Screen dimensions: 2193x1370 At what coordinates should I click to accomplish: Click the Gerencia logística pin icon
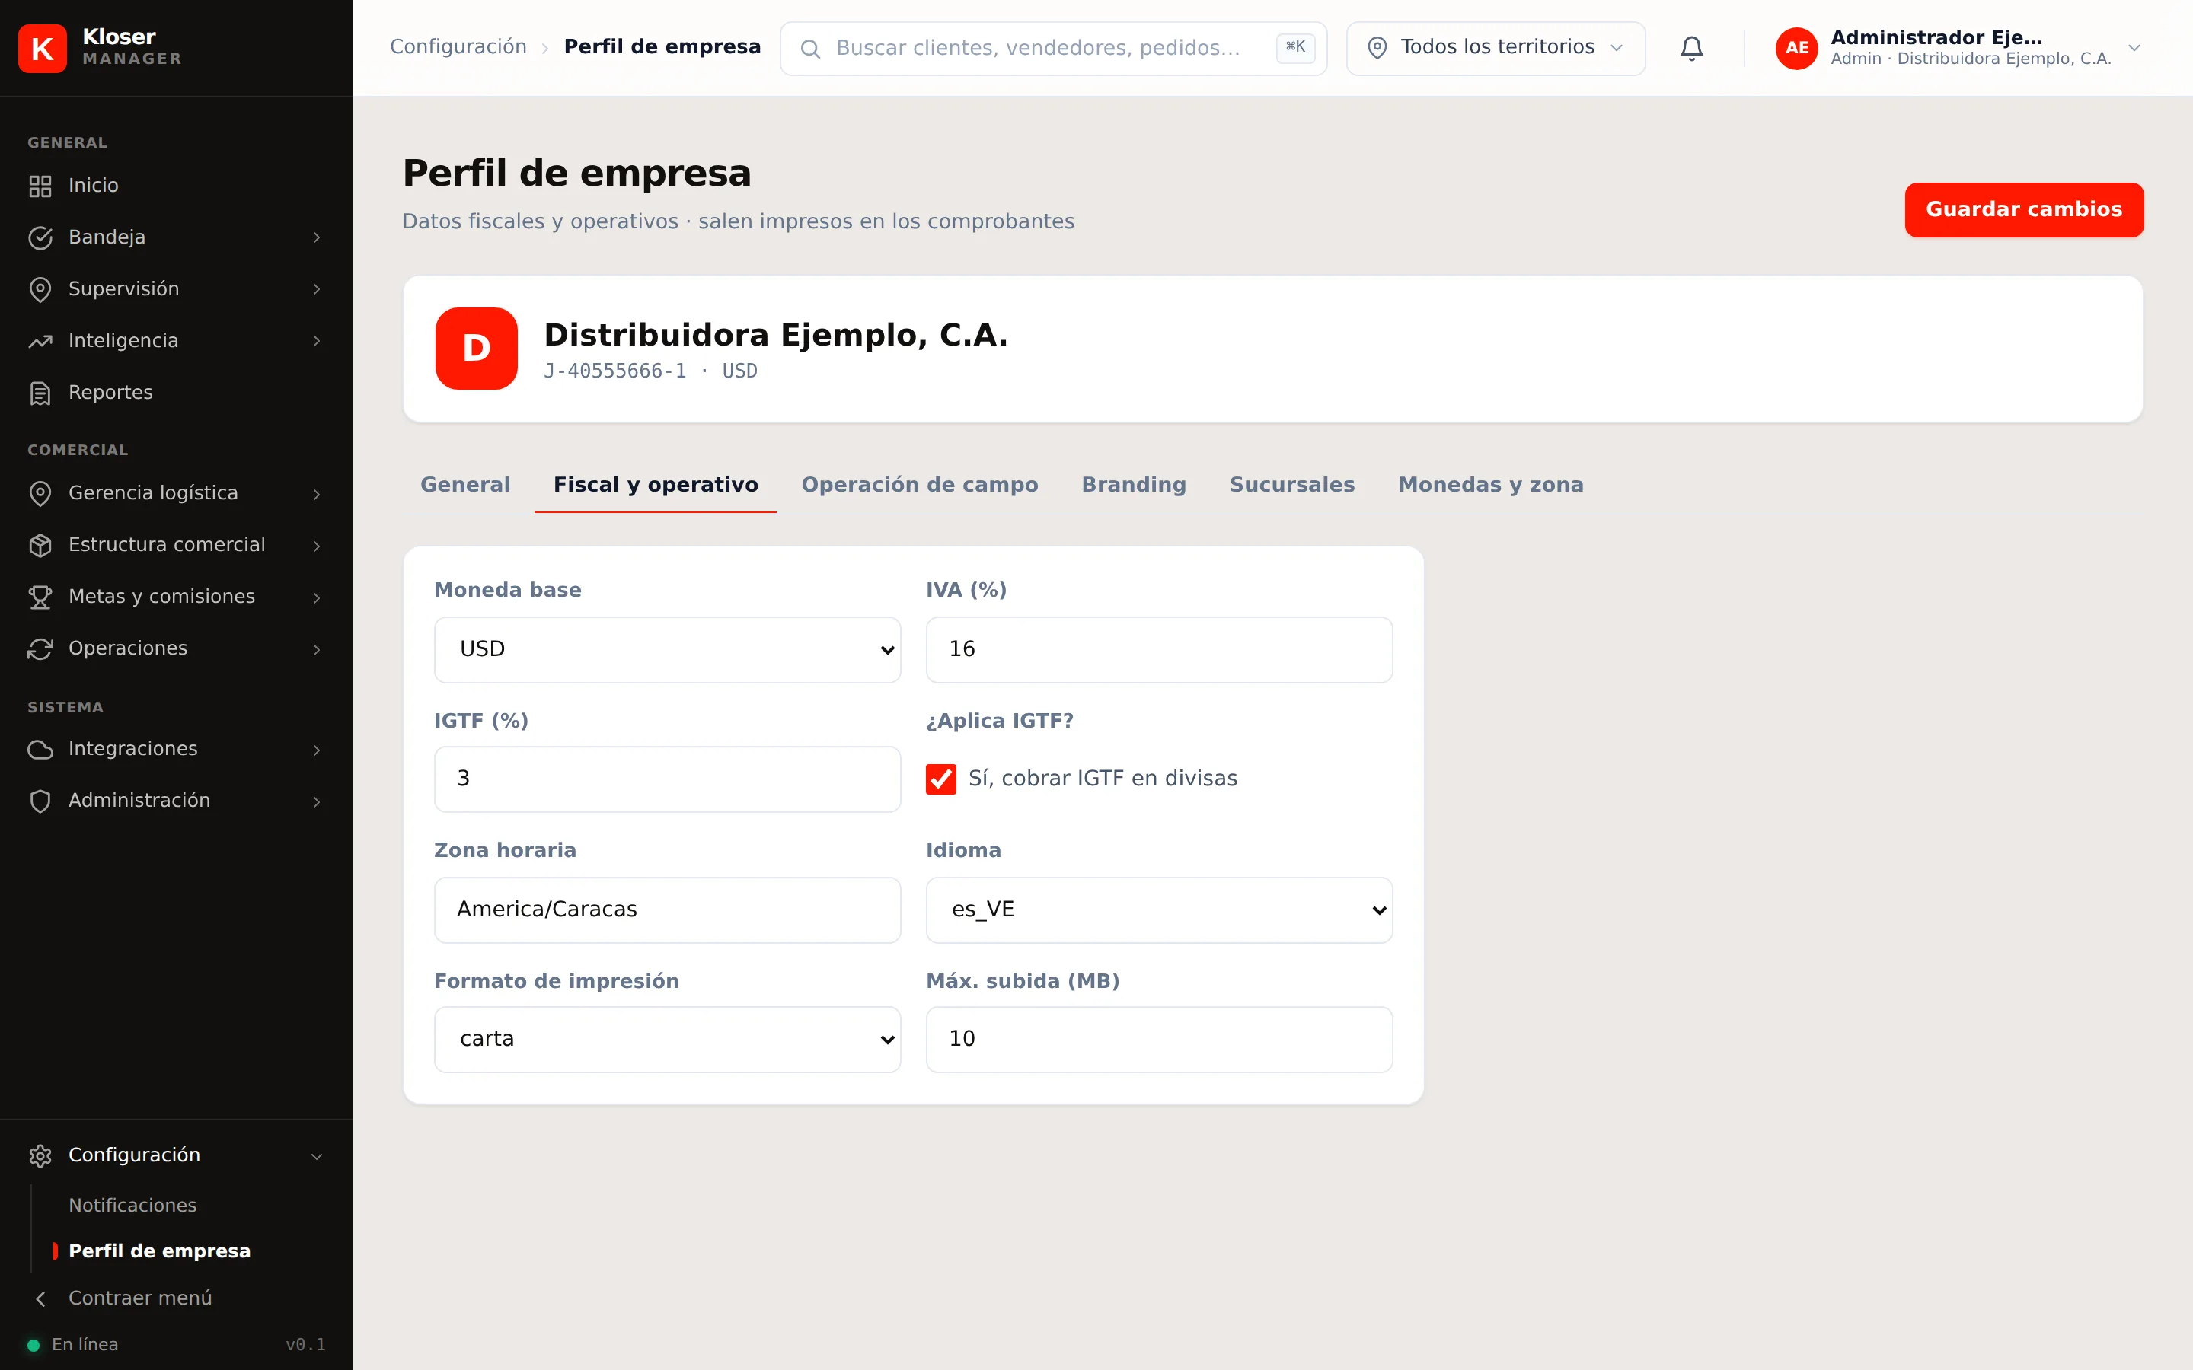click(40, 493)
